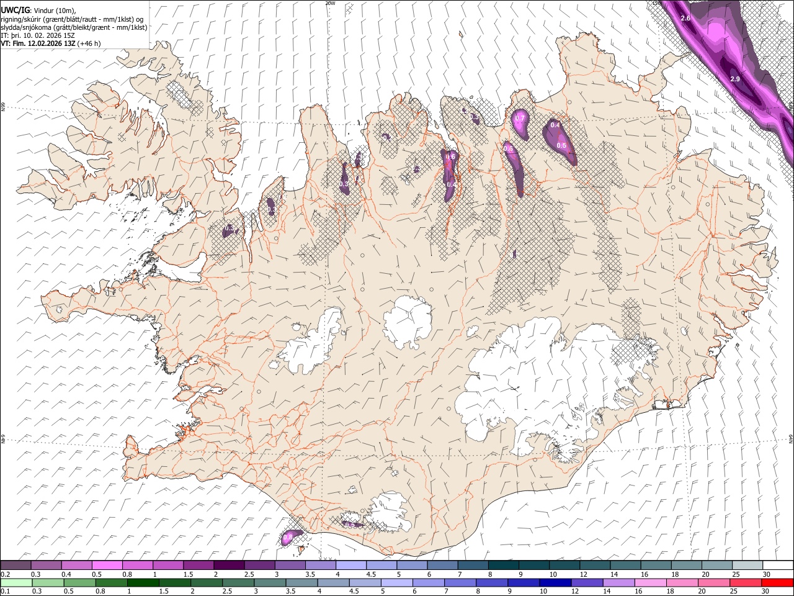Click the 'slydda/snjókoma (grátt/bleikt/grænt - mm/1klst)' line
Image resolution: width=794 pixels, height=596 pixels.
[74, 27]
